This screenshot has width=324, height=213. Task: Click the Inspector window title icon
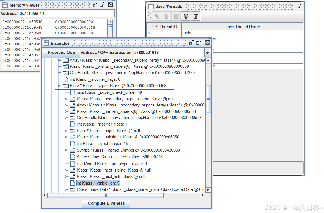tap(46, 43)
